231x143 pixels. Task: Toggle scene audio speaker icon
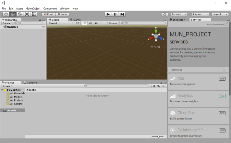point(90,23)
